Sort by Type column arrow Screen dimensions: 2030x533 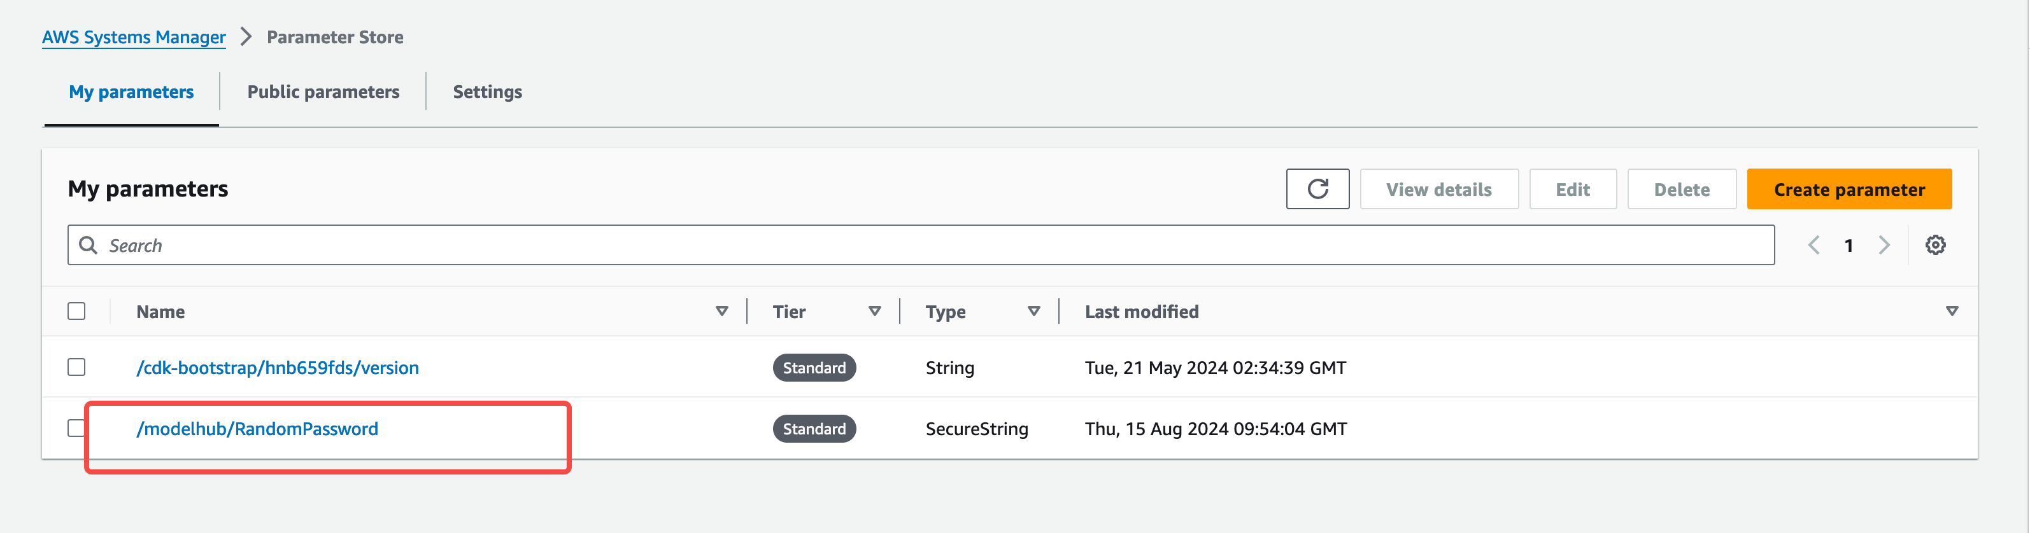1033,311
